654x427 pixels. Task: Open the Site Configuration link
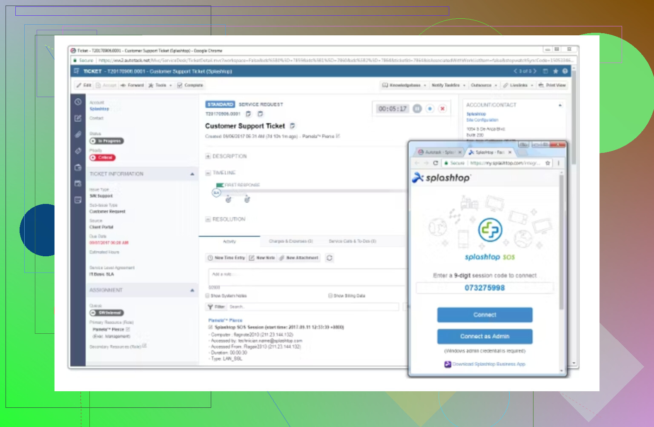point(482,120)
